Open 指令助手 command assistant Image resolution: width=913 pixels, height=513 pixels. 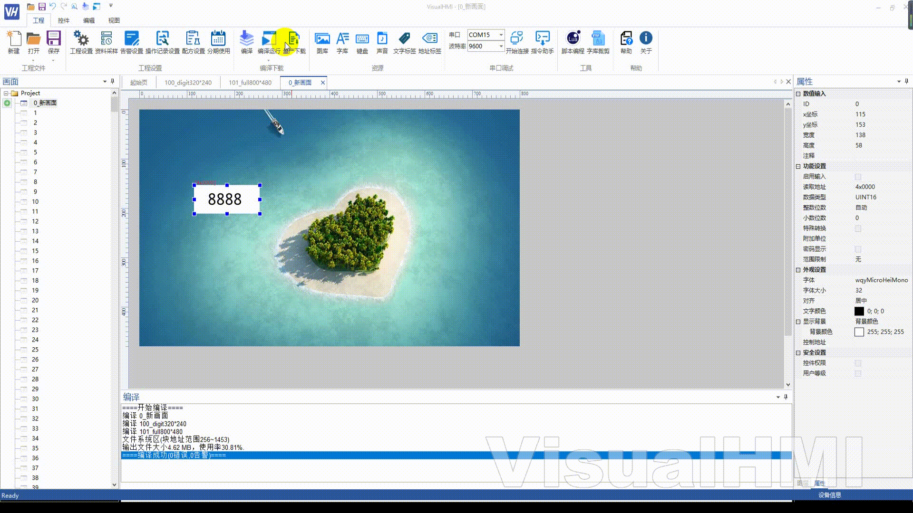tap(543, 42)
